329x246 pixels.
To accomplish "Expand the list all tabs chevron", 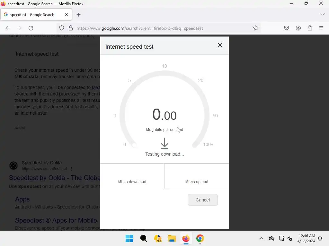I will tap(323, 14).
